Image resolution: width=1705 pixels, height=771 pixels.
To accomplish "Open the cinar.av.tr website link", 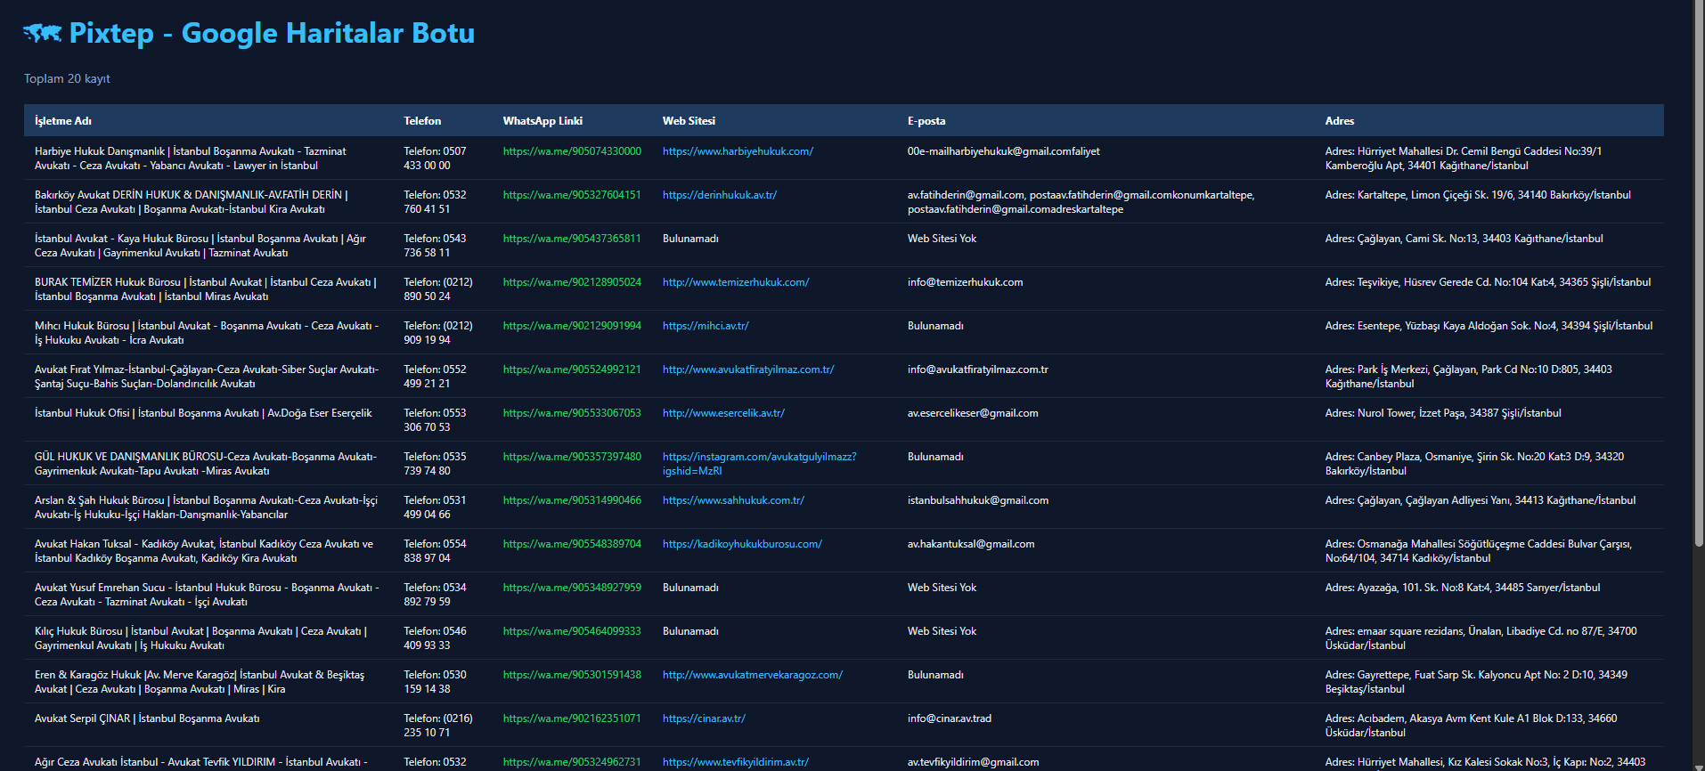I will click(704, 718).
